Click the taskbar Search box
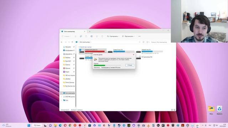The width and height of the screenshot is (228, 128). coord(37,126)
